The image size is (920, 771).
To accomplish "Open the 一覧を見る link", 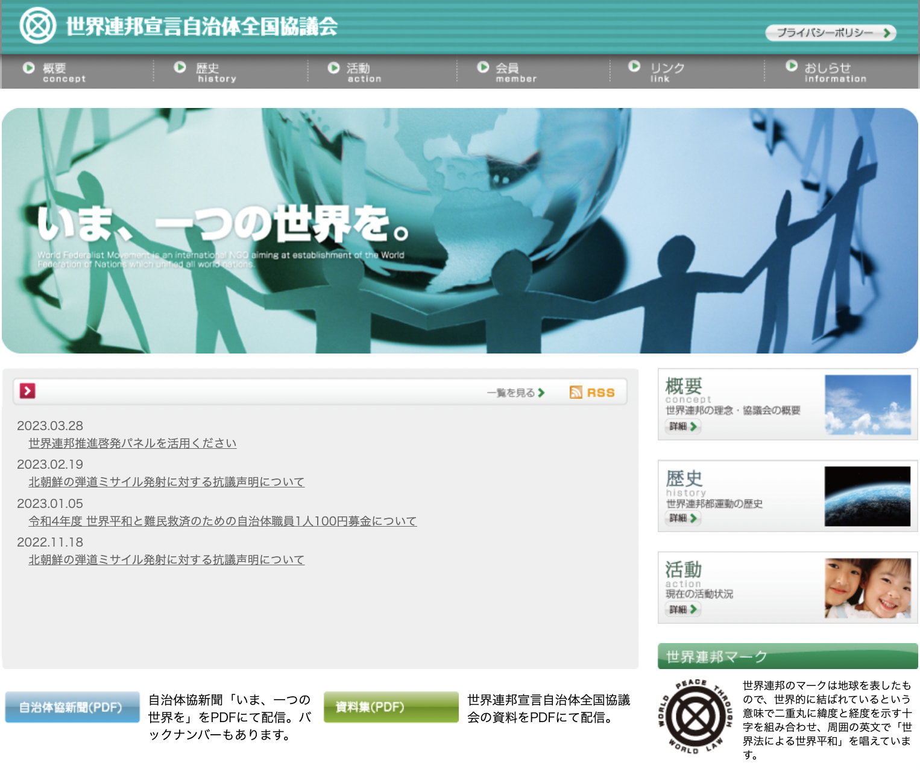I will click(515, 393).
